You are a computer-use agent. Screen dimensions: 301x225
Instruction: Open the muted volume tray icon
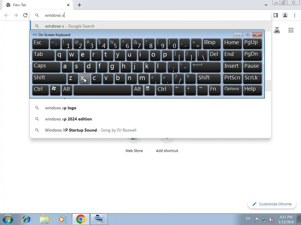(x=271, y=219)
